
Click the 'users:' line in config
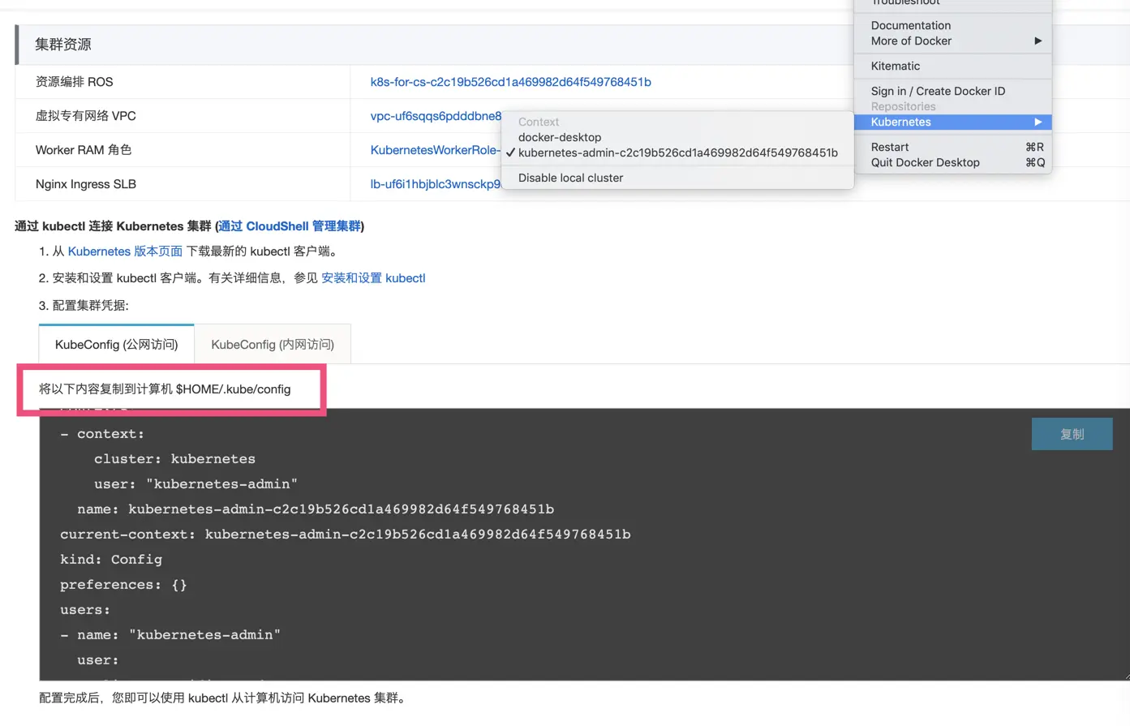click(85, 610)
